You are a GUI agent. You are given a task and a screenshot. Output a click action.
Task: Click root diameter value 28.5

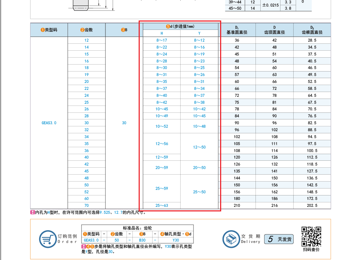coord(312,40)
